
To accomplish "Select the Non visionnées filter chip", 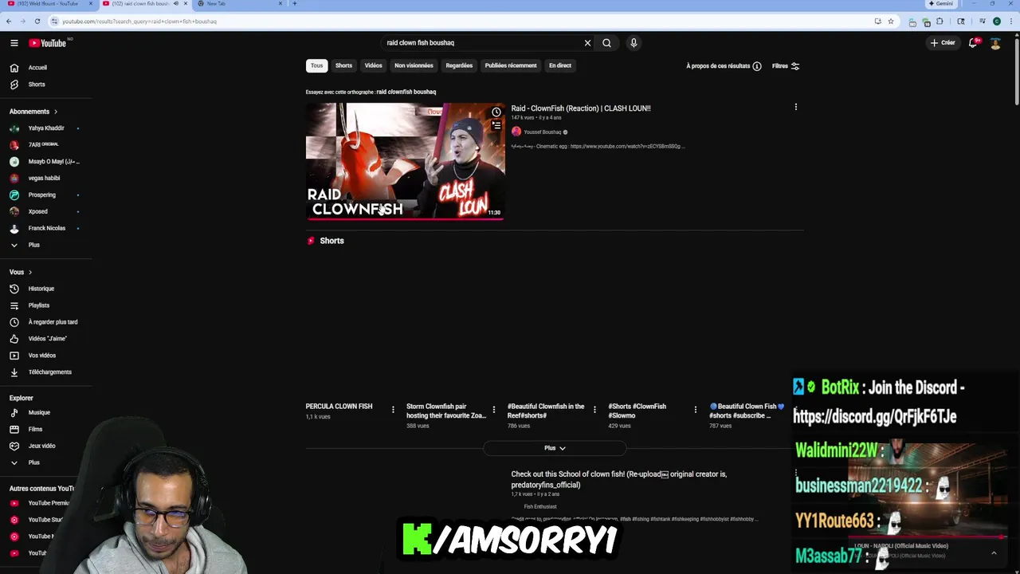I will pyautogui.click(x=414, y=65).
